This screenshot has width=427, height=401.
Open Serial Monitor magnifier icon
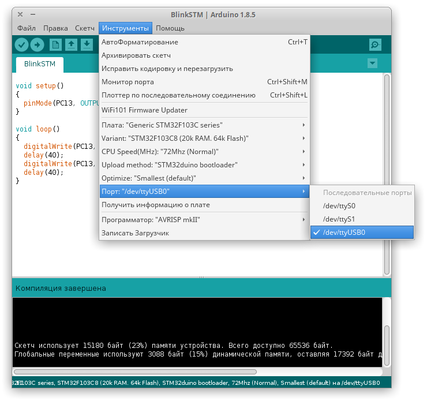click(x=375, y=44)
